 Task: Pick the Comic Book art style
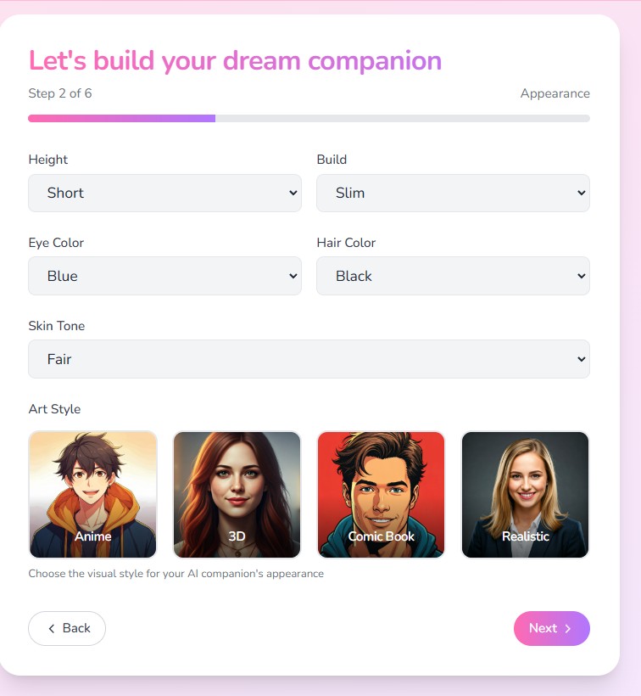(382, 495)
